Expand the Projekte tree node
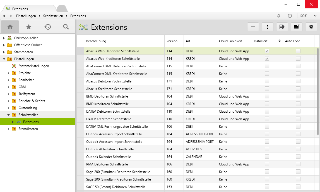320x192 pixels. tap(8, 73)
